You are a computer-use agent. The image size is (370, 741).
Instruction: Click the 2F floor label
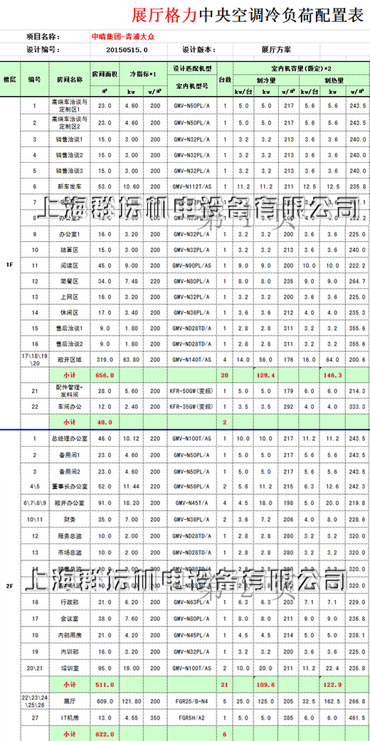pos(9,586)
